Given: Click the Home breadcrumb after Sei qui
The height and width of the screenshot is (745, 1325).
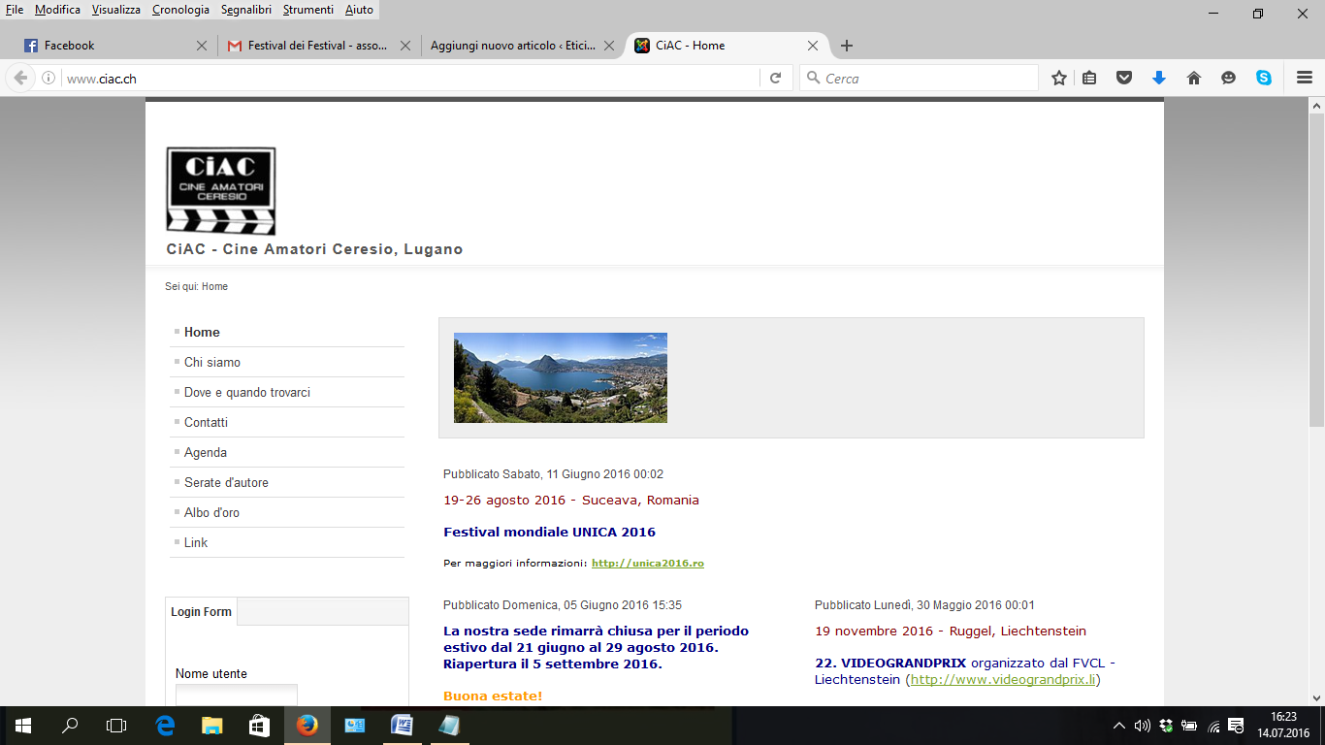Looking at the screenshot, I should click(214, 287).
